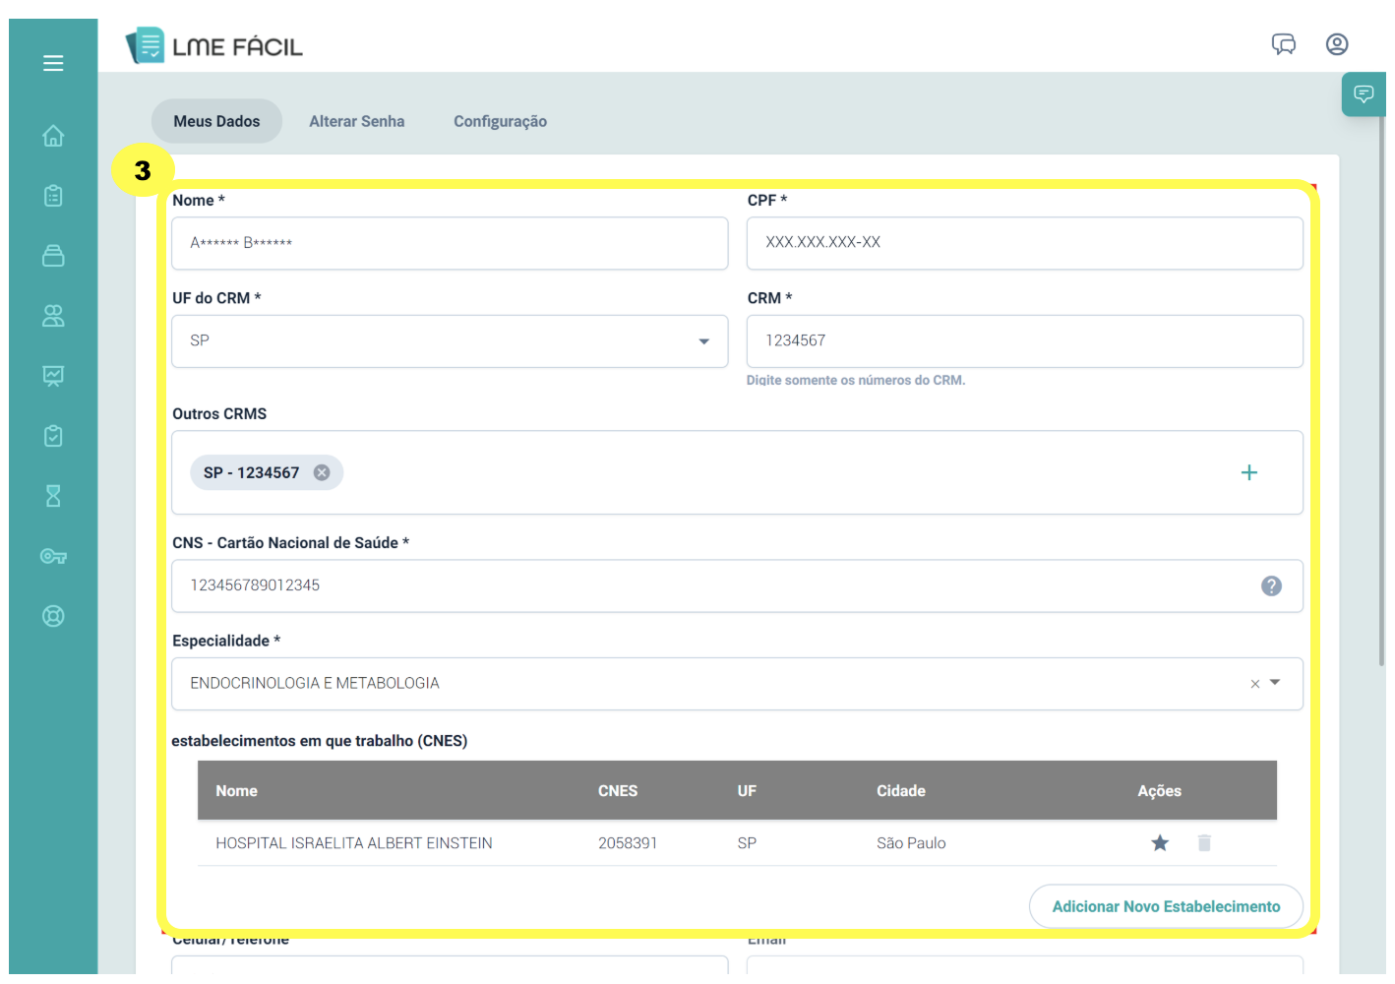This screenshot has height=984, width=1395.
Task: Switch to Alterar Senha tab
Action: pyautogui.click(x=356, y=122)
